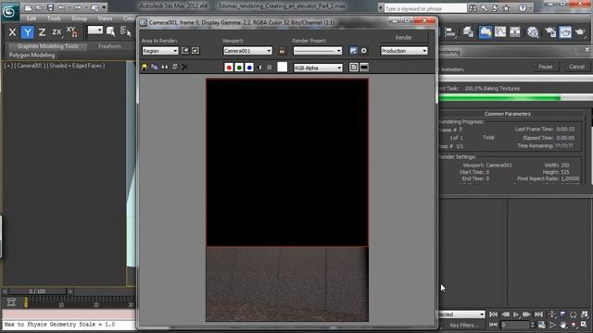
Task: Expand the Polygon Modeling panel
Action: tap(32, 55)
